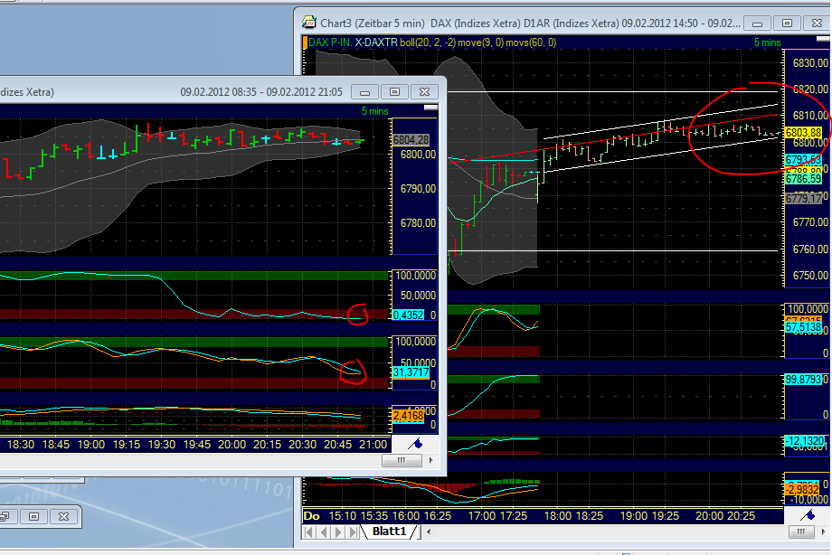Click the previous-sheet arrow next to the Blatt1 tab
The image size is (832, 555).
click(x=324, y=531)
